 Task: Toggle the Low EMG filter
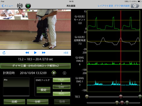(61, 87)
